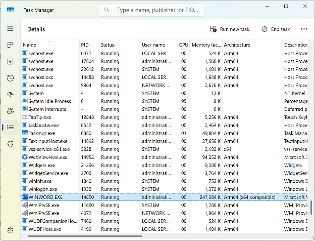Sort the list by PID column
Viewport: 315px width, 241px height.
[x=85, y=45]
